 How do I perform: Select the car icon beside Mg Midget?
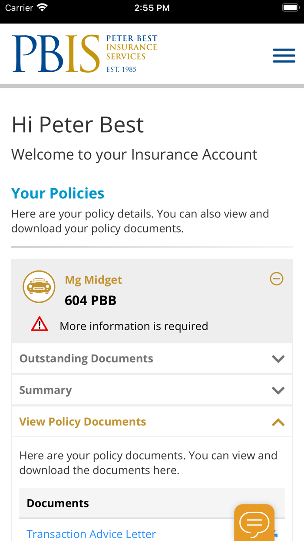[39, 286]
